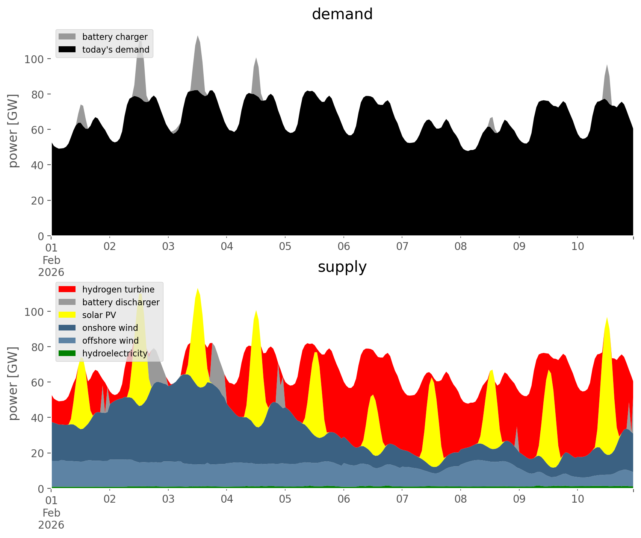Click the green hydroelectricity legend swatch
Image resolution: width=641 pixels, height=538 pixels.
tap(67, 353)
